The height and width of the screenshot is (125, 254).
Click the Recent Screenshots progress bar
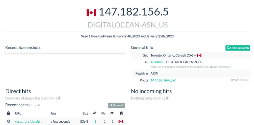(x=65, y=53)
